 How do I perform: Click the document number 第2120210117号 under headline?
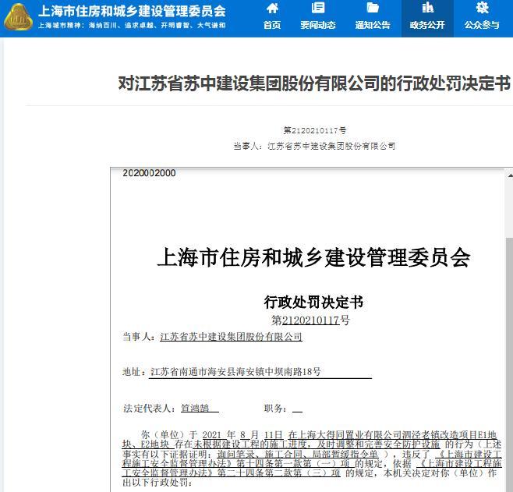click(315, 130)
